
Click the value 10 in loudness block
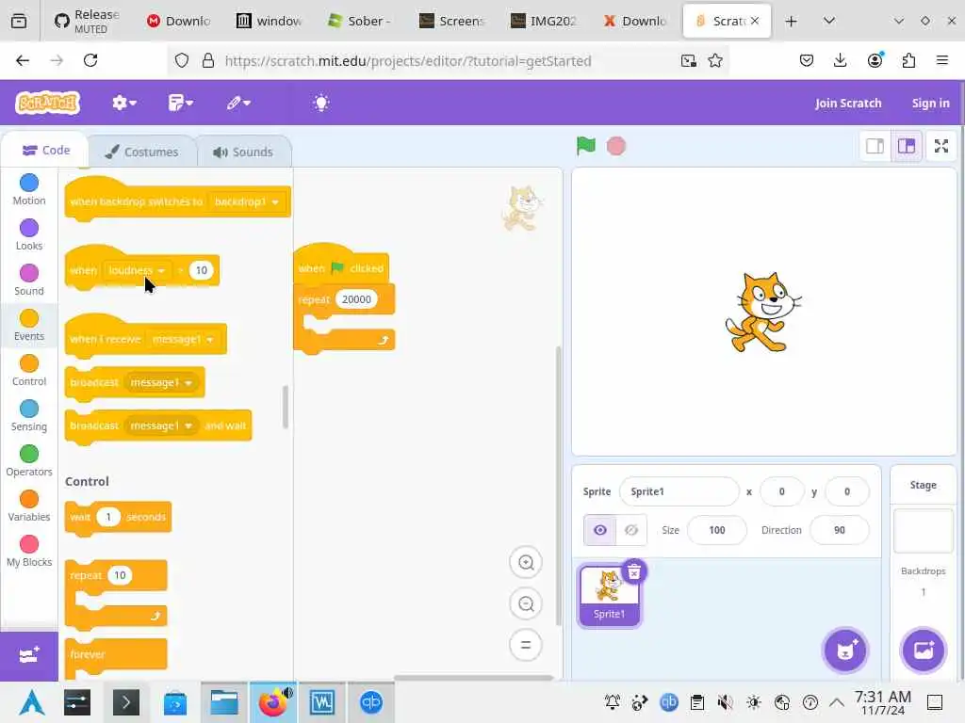202,270
